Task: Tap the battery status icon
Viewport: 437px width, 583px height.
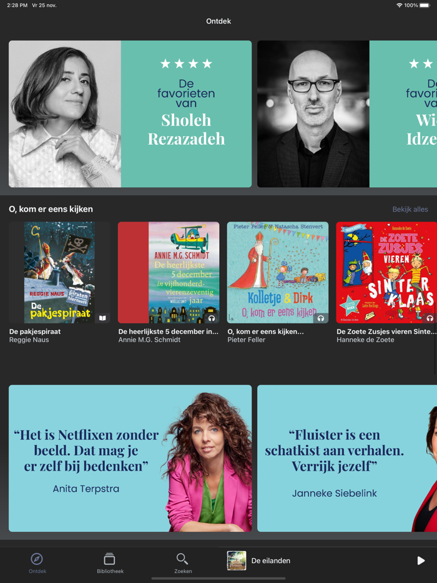Action: 425,5
